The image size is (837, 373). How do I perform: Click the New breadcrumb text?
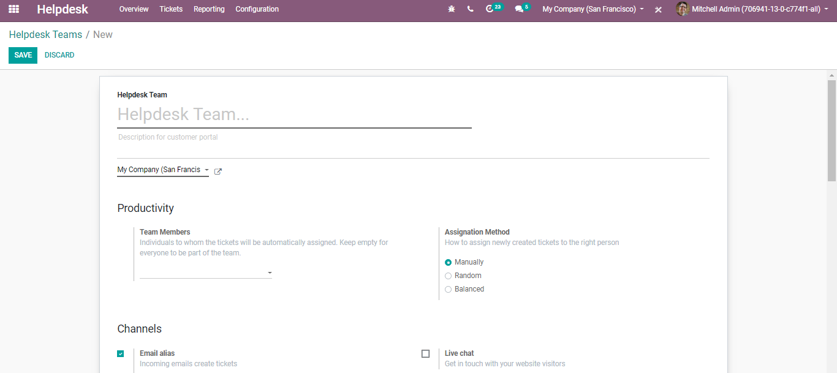coord(103,34)
